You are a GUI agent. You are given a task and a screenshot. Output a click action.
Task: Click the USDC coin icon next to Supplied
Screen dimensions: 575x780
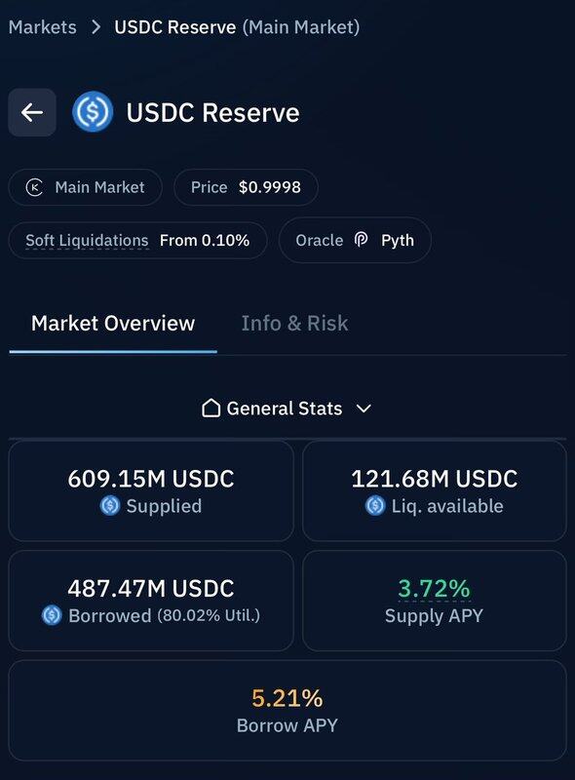(110, 505)
